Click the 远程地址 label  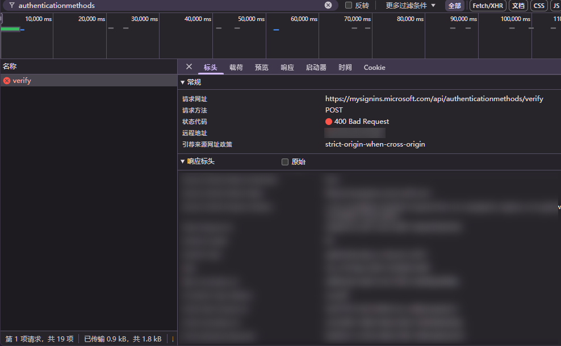tap(195, 133)
